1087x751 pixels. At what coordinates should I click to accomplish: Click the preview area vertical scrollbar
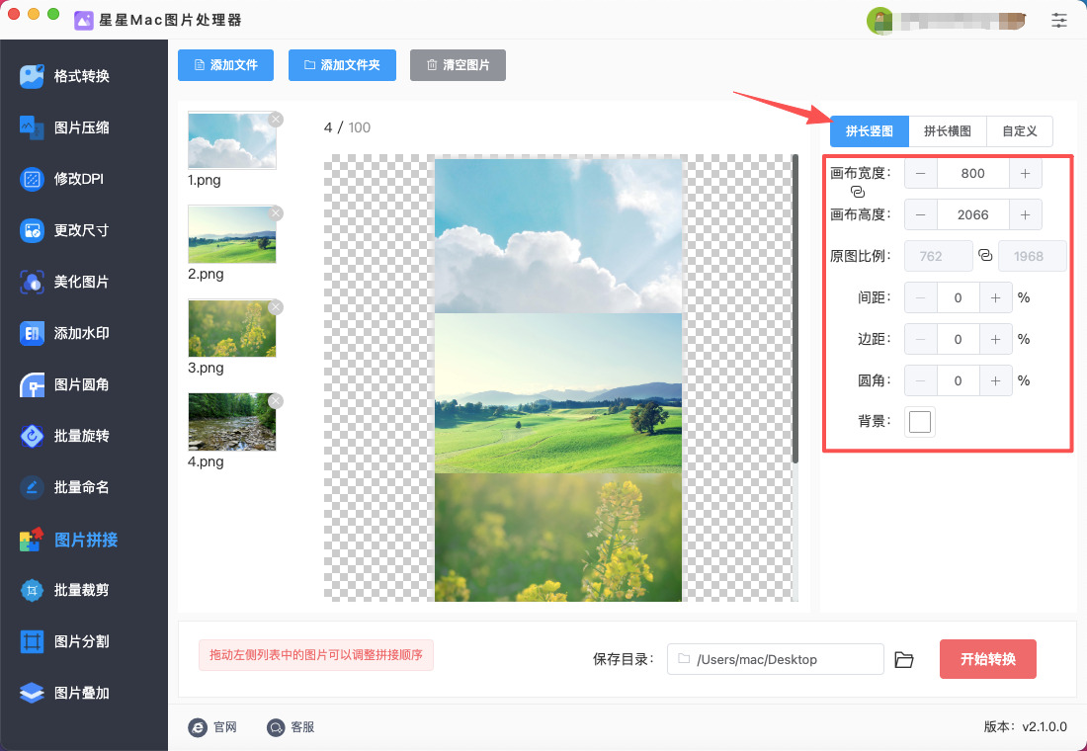click(795, 309)
